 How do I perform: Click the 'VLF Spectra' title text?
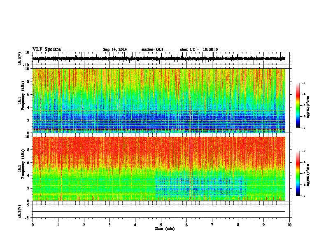point(47,49)
